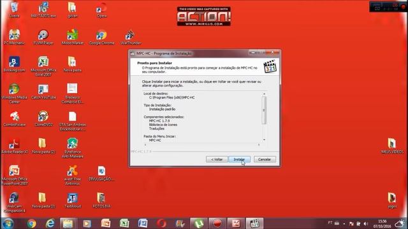The image size is (408, 229).
Task: Open the TextAloud desktop shortcut
Action: click(x=73, y=200)
